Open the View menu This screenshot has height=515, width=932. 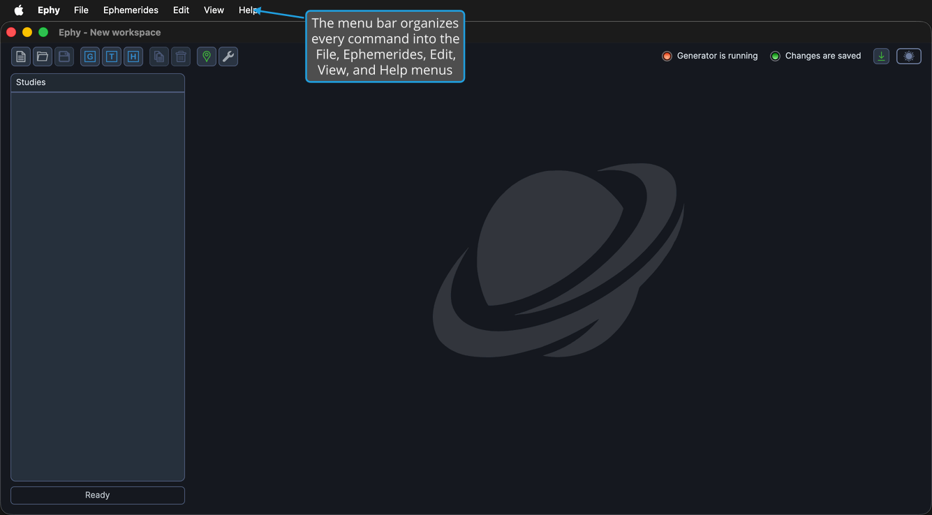tap(214, 10)
